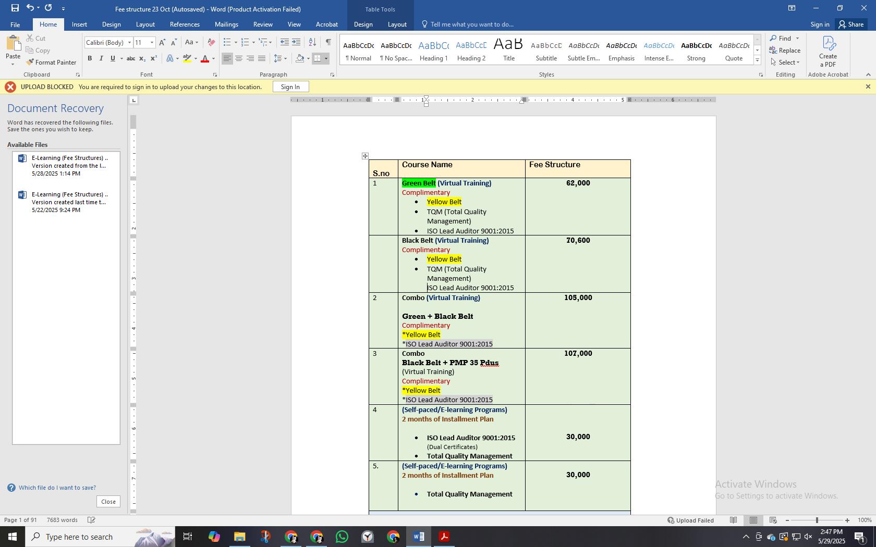Open recovered file dated 5/28/2025 1:14 PM
The width and height of the screenshot is (876, 547).
tap(66, 166)
